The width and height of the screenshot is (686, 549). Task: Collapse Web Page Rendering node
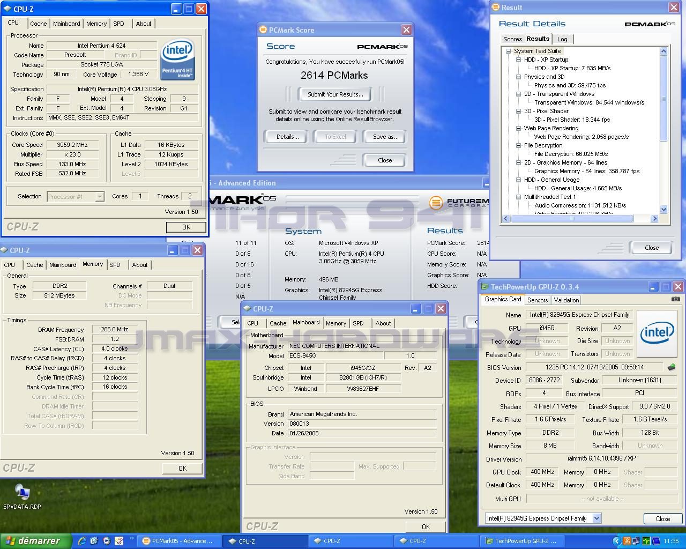pyautogui.click(x=518, y=128)
